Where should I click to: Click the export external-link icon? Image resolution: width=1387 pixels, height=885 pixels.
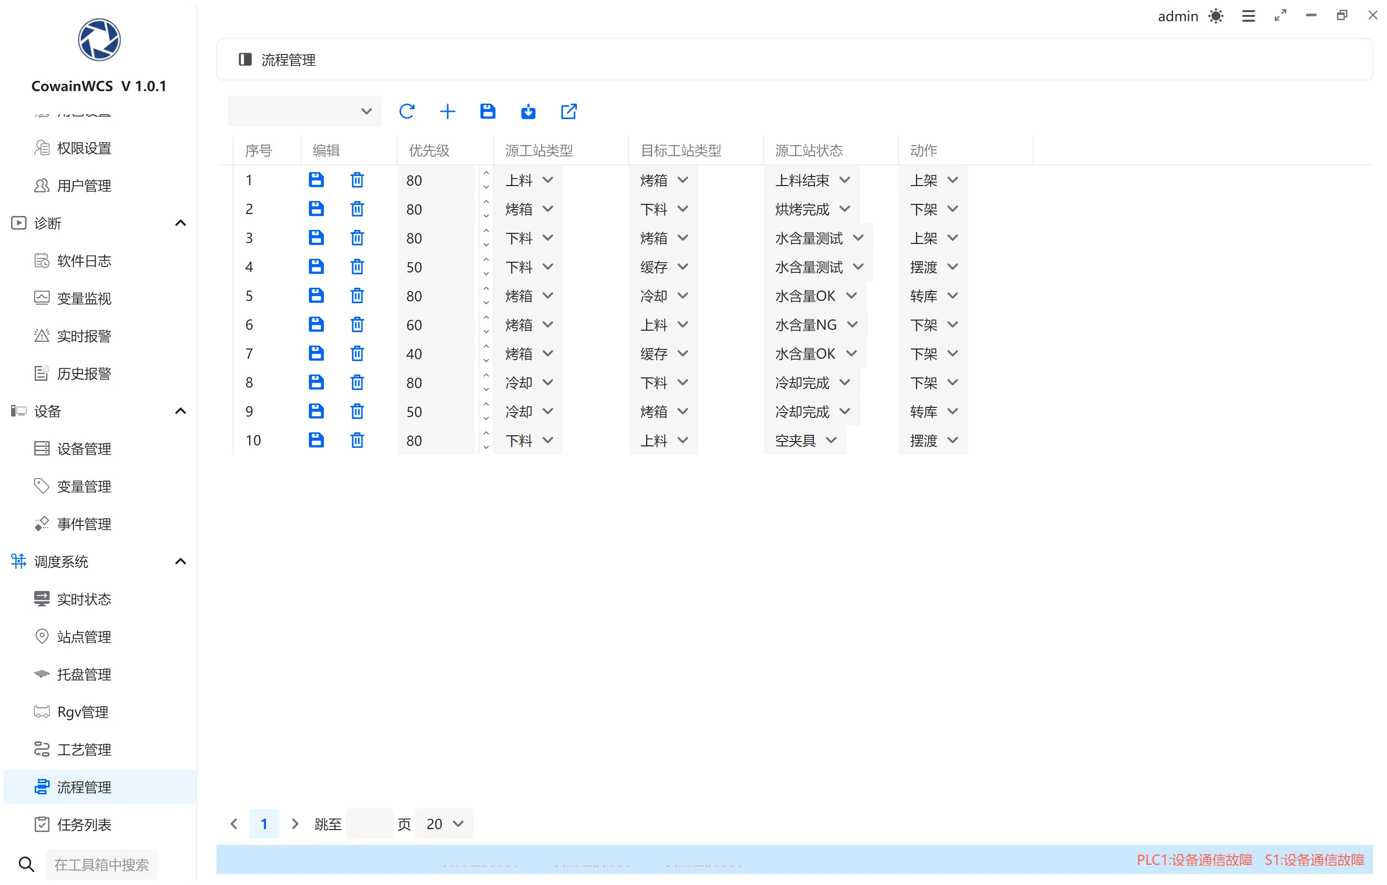click(x=569, y=111)
